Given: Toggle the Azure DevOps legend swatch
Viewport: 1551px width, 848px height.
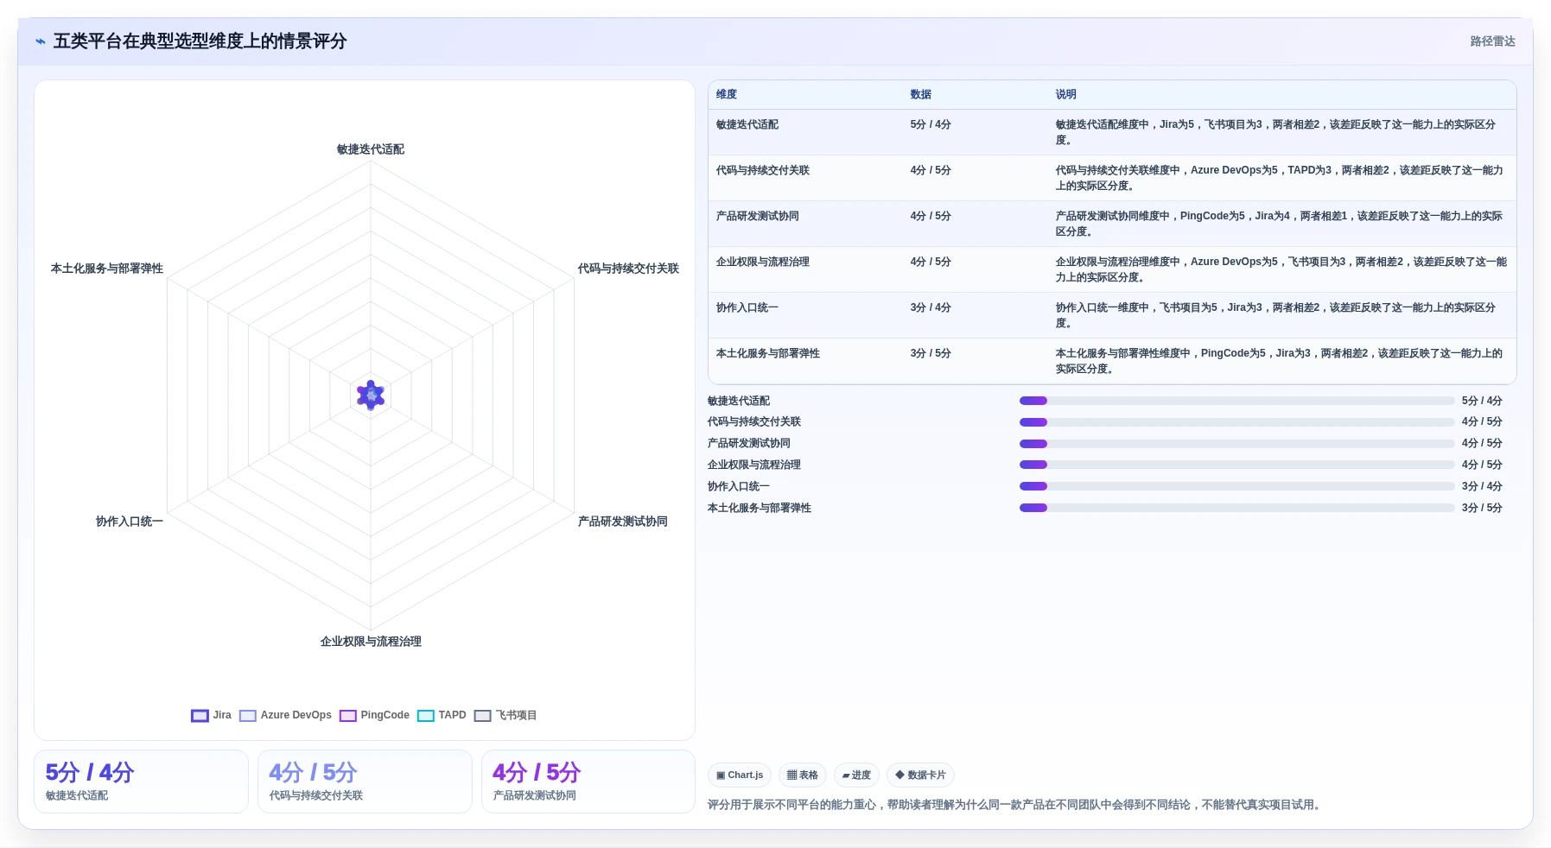Looking at the screenshot, I should pyautogui.click(x=248, y=716).
